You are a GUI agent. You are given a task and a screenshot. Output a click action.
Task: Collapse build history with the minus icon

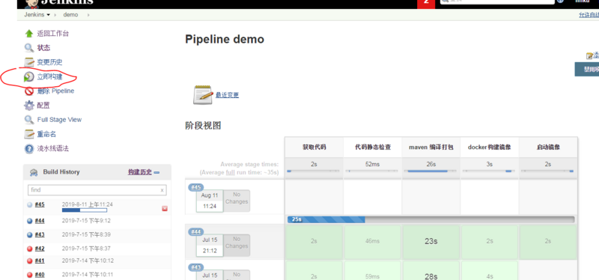pyautogui.click(x=156, y=173)
